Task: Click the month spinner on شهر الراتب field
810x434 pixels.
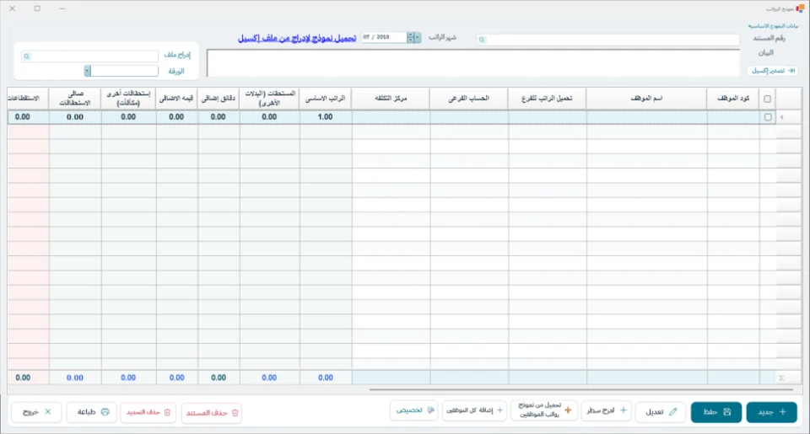Action: 411,37
